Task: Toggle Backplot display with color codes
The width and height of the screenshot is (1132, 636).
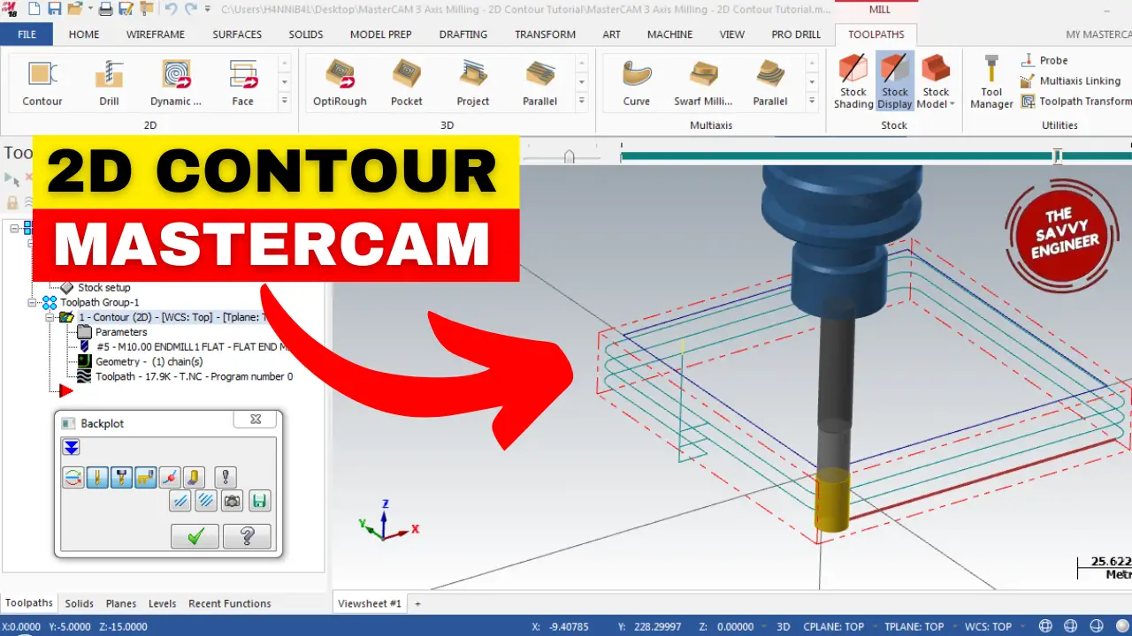Action: pyautogui.click(x=73, y=478)
